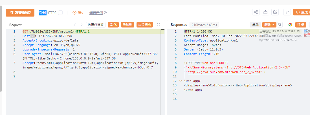Image resolution: width=310 pixels, height=115 pixels.
Task: Click the help icon beside 爆破示例
Action: [105, 13]
